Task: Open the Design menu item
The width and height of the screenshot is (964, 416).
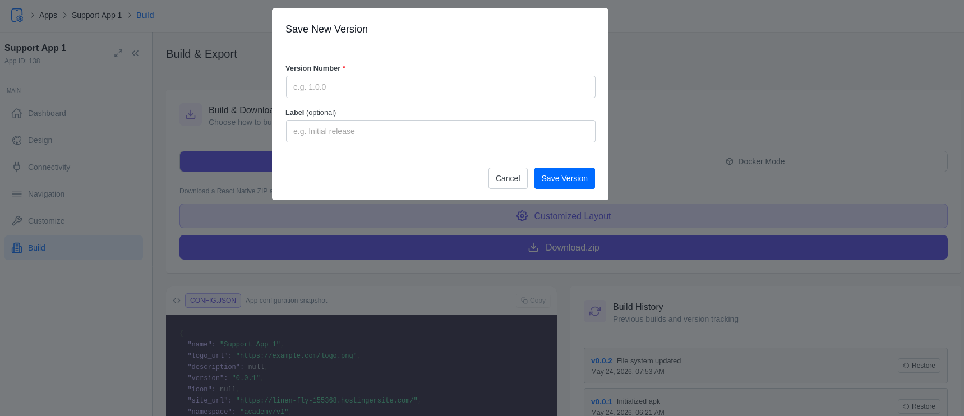Action: [x=73, y=140]
